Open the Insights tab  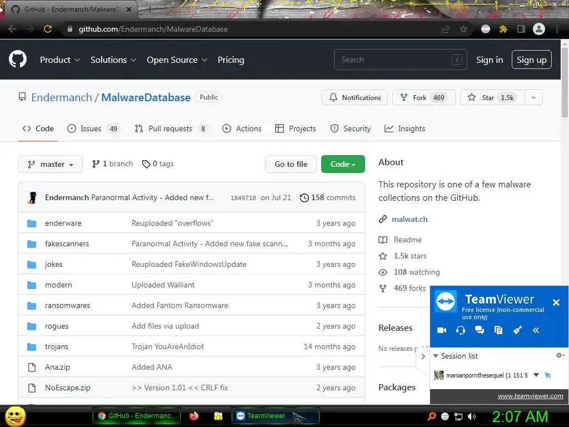pos(405,128)
